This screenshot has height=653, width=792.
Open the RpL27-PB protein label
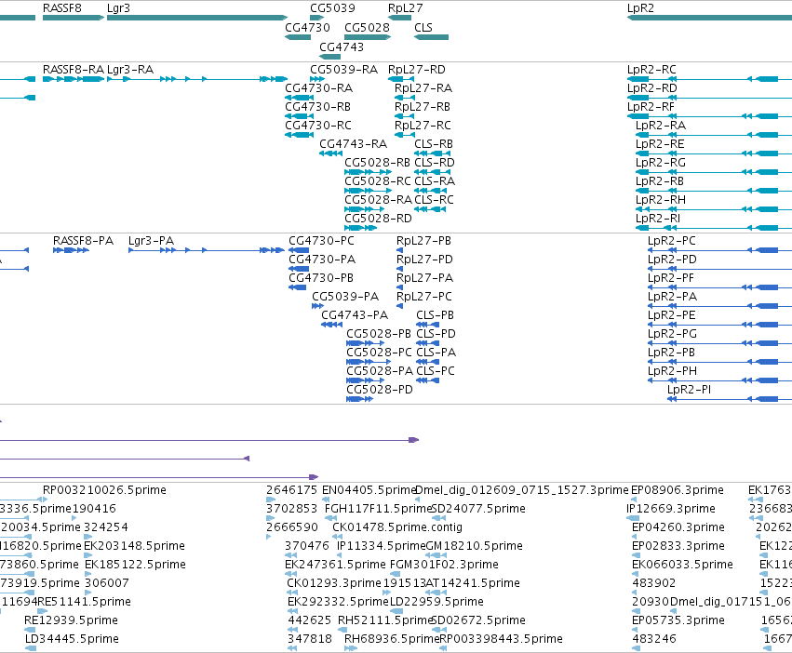click(423, 240)
